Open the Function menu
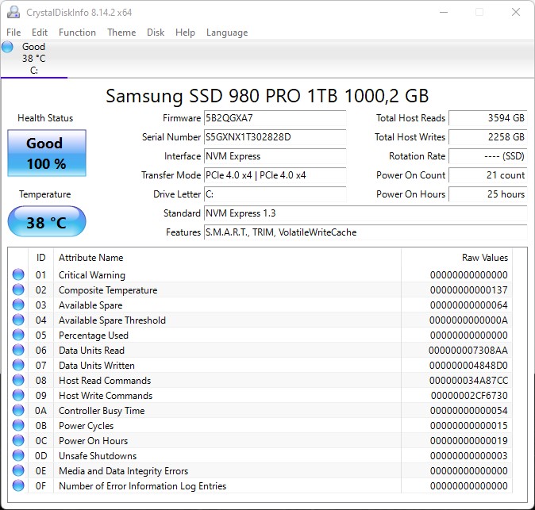 tap(77, 33)
